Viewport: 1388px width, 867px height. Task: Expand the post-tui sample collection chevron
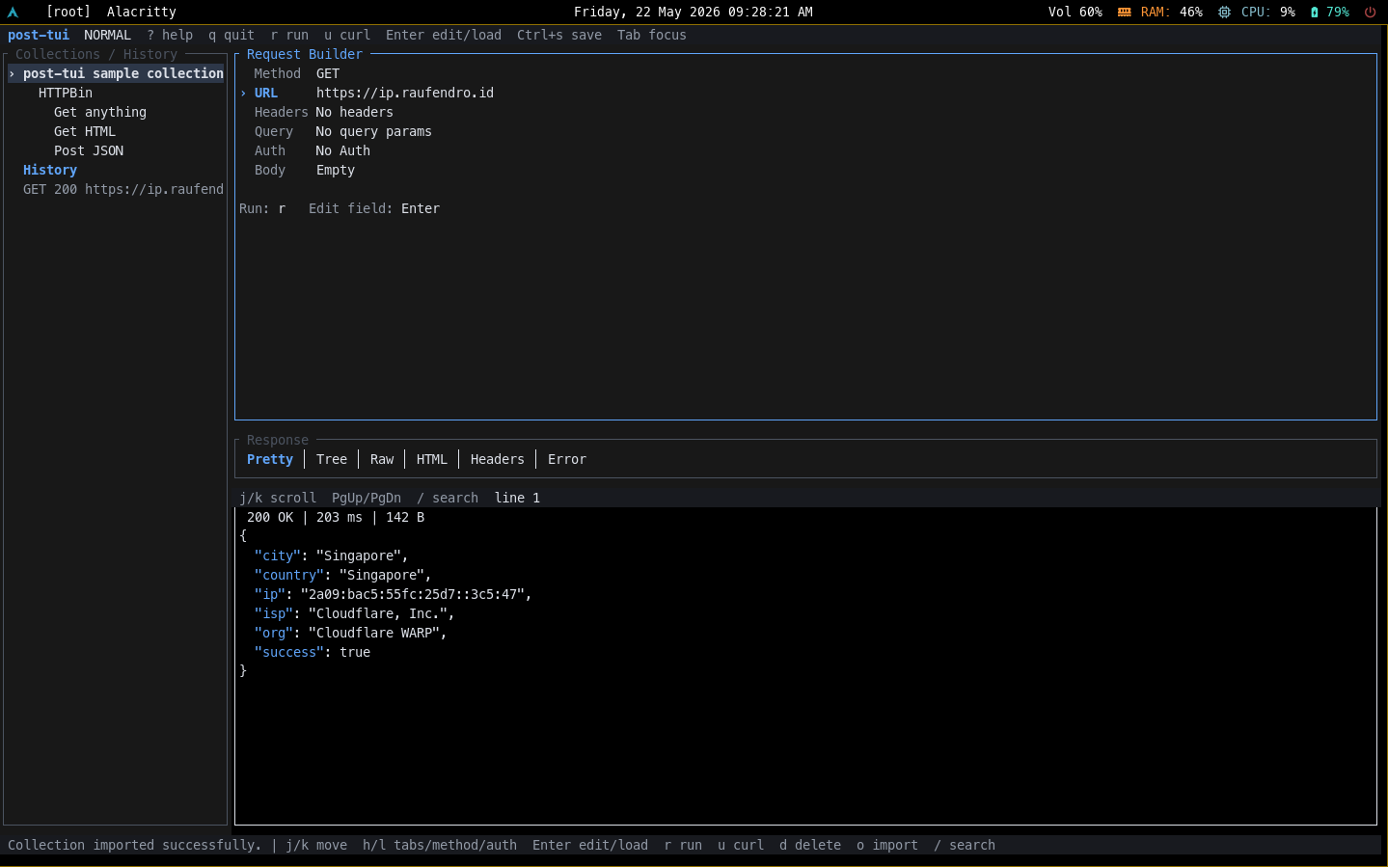pos(12,74)
